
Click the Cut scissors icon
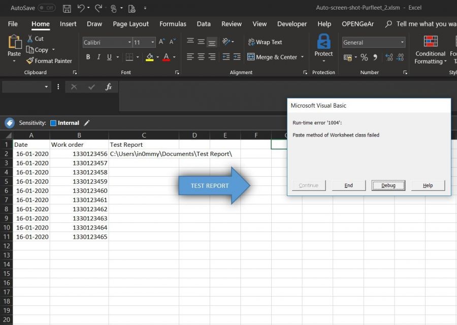pos(30,39)
